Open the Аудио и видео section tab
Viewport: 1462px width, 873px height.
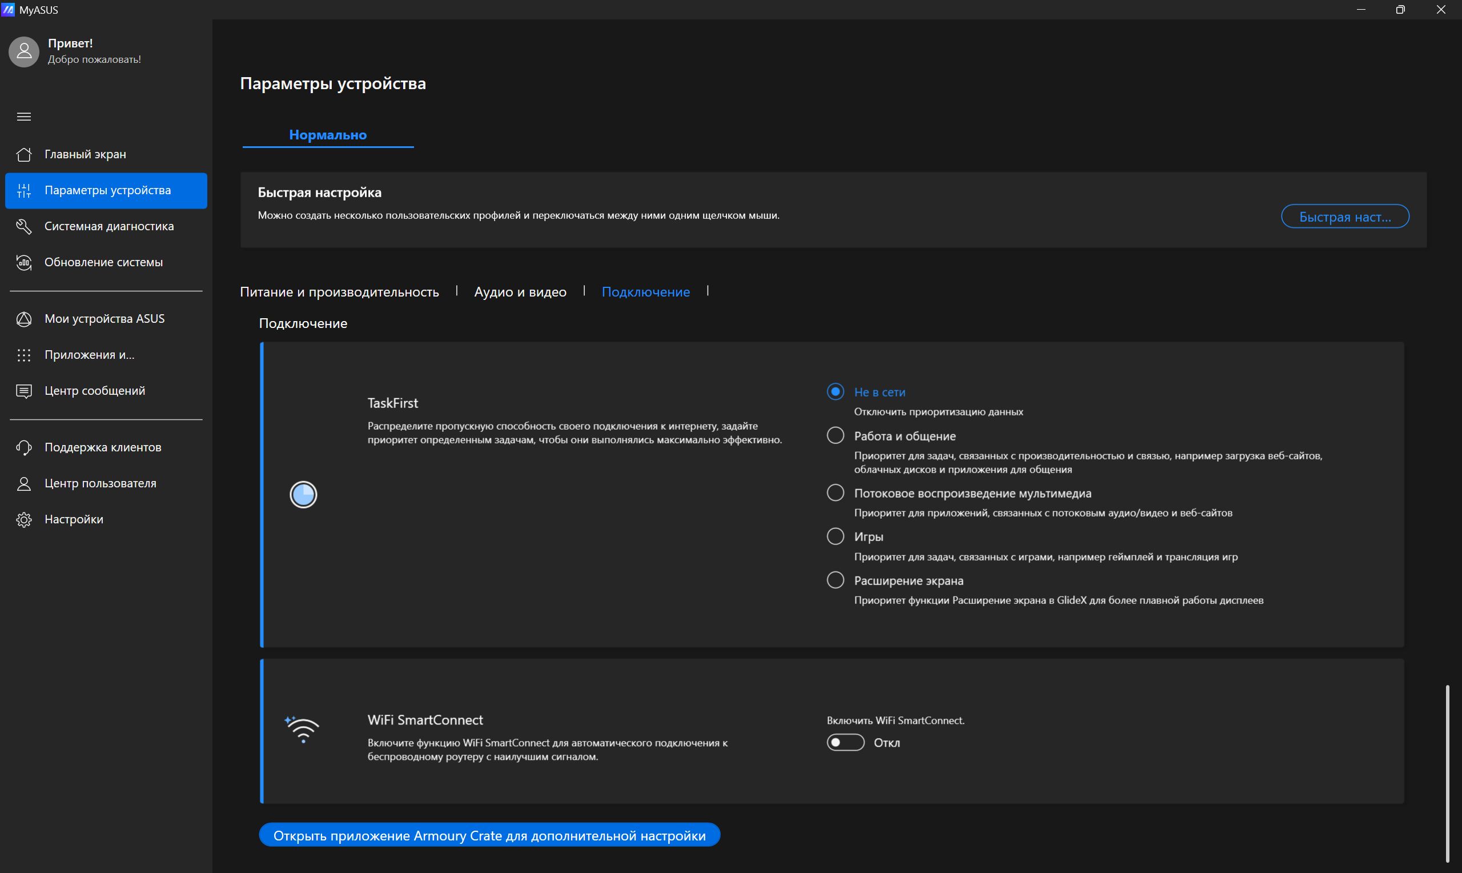tap(520, 292)
